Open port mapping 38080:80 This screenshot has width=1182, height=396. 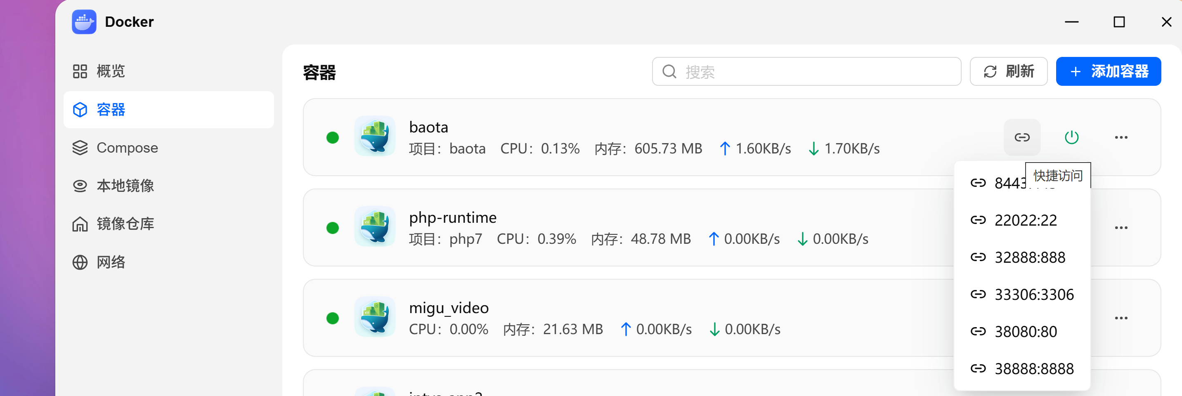tap(1022, 332)
